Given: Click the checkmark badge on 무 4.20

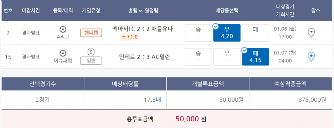Looking at the screenshot, I should 215,27.
